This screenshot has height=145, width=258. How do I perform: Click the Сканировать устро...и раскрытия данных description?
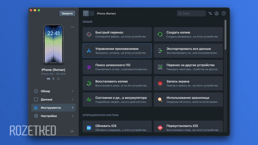[122, 69]
